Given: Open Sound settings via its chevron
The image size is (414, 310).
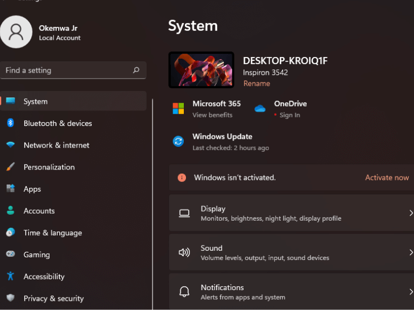Looking at the screenshot, I should pos(411,252).
